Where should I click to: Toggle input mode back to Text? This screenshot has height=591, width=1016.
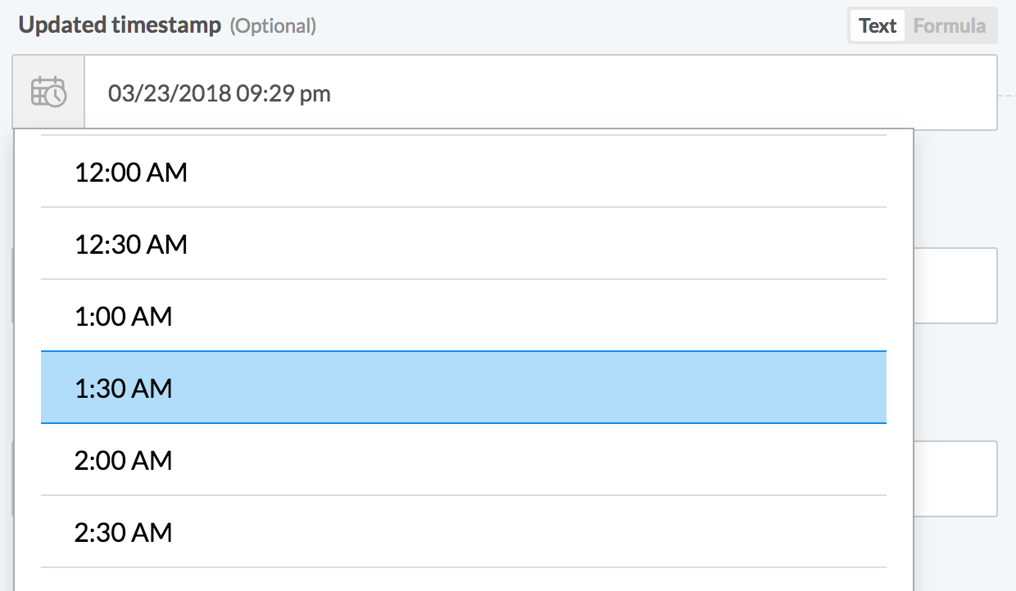pyautogui.click(x=876, y=25)
